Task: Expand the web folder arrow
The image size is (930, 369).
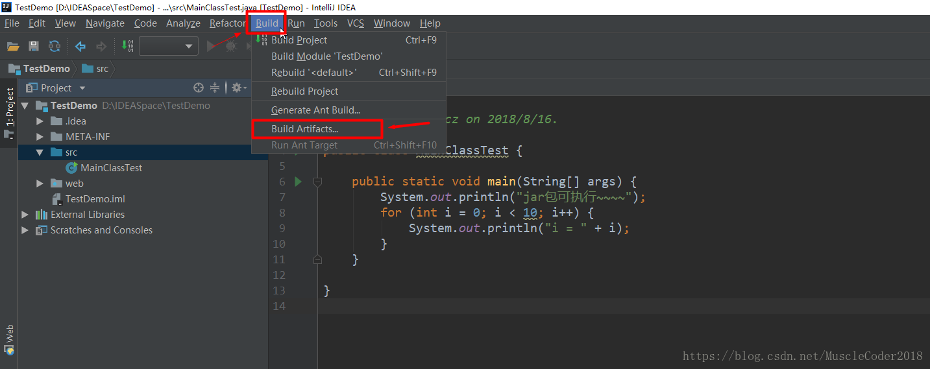Action: pyautogui.click(x=40, y=184)
